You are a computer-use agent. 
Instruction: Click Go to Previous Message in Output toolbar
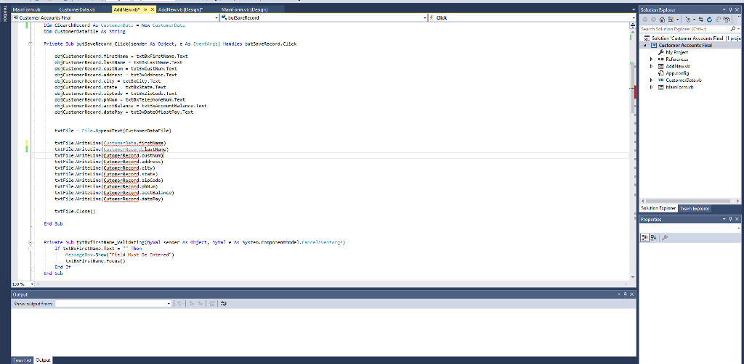[x=192, y=303]
